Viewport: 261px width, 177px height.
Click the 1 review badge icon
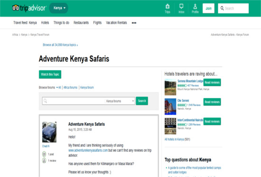44,160
